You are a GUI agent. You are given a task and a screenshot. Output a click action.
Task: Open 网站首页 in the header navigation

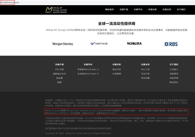109,10
